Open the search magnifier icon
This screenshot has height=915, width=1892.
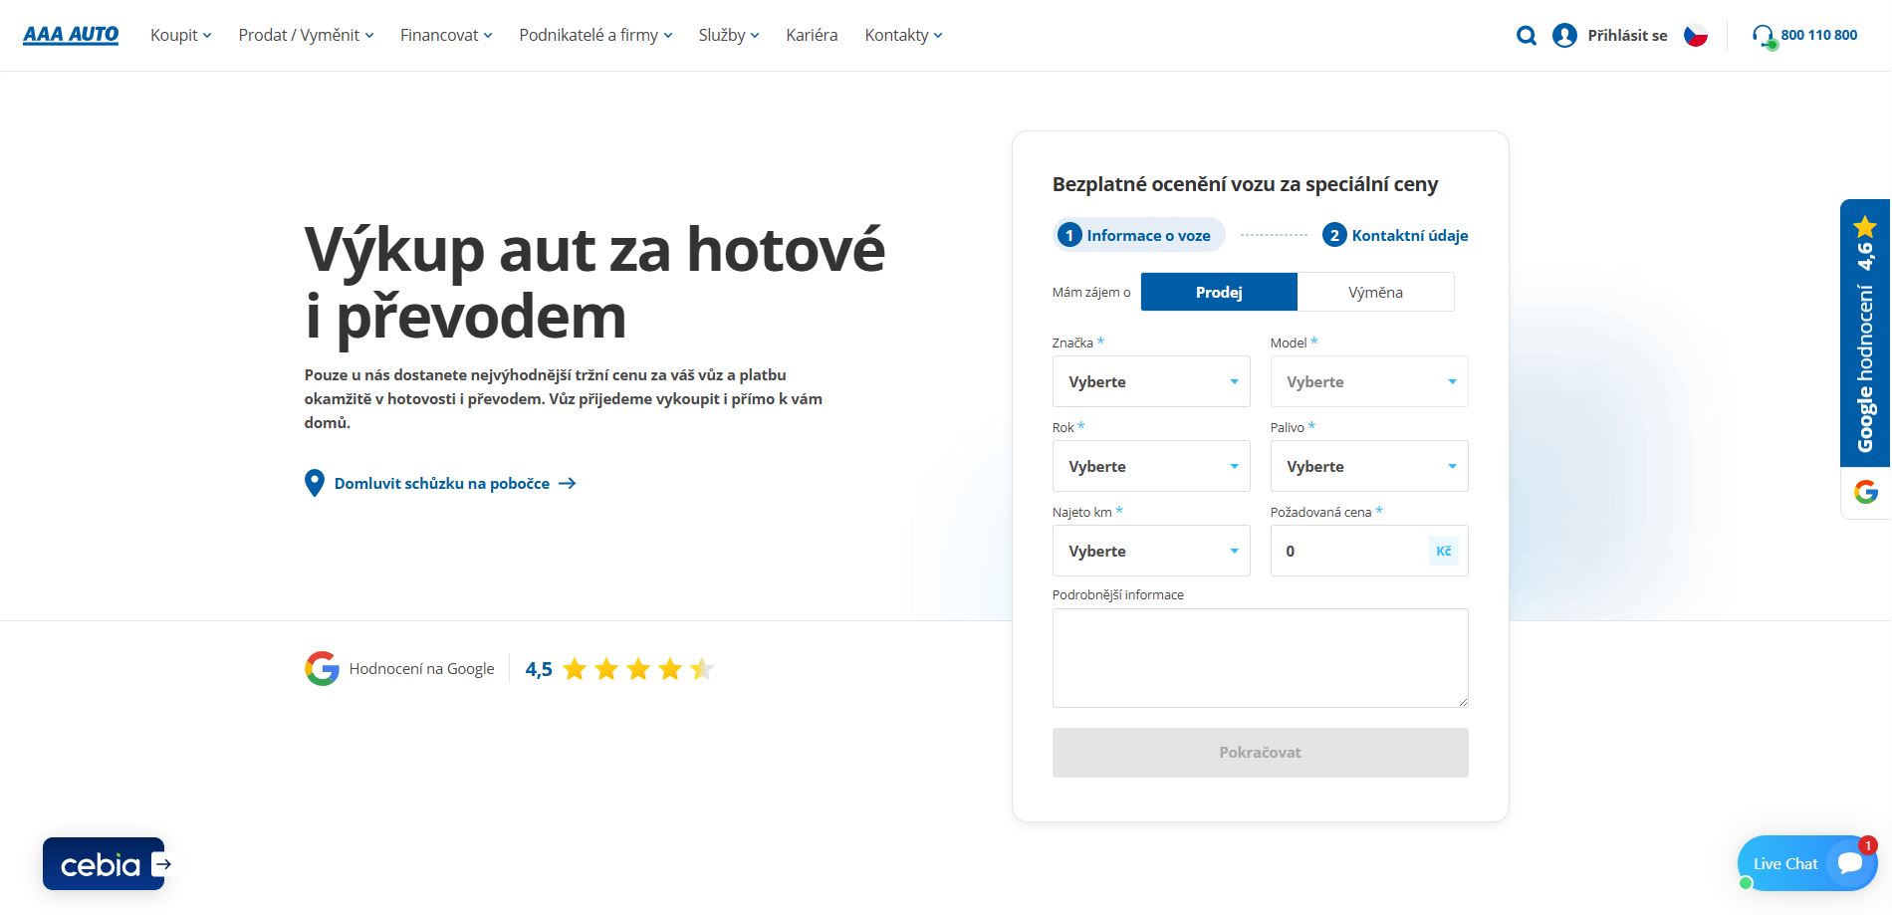pos(1526,36)
